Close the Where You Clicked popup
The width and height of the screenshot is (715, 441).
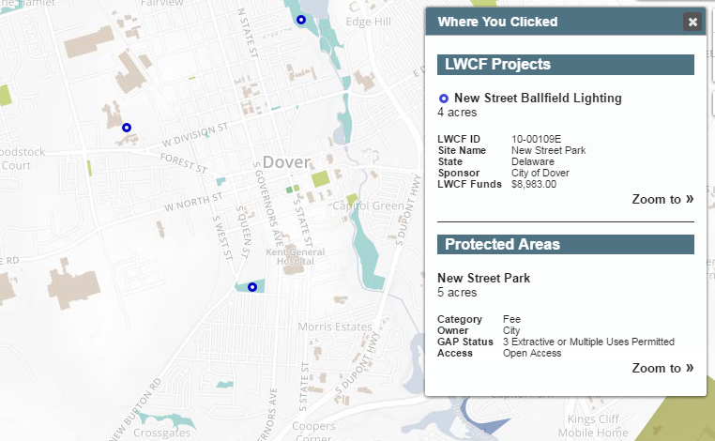[692, 22]
